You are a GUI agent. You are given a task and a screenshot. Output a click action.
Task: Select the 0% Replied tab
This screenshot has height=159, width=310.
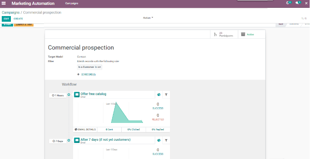point(158,129)
